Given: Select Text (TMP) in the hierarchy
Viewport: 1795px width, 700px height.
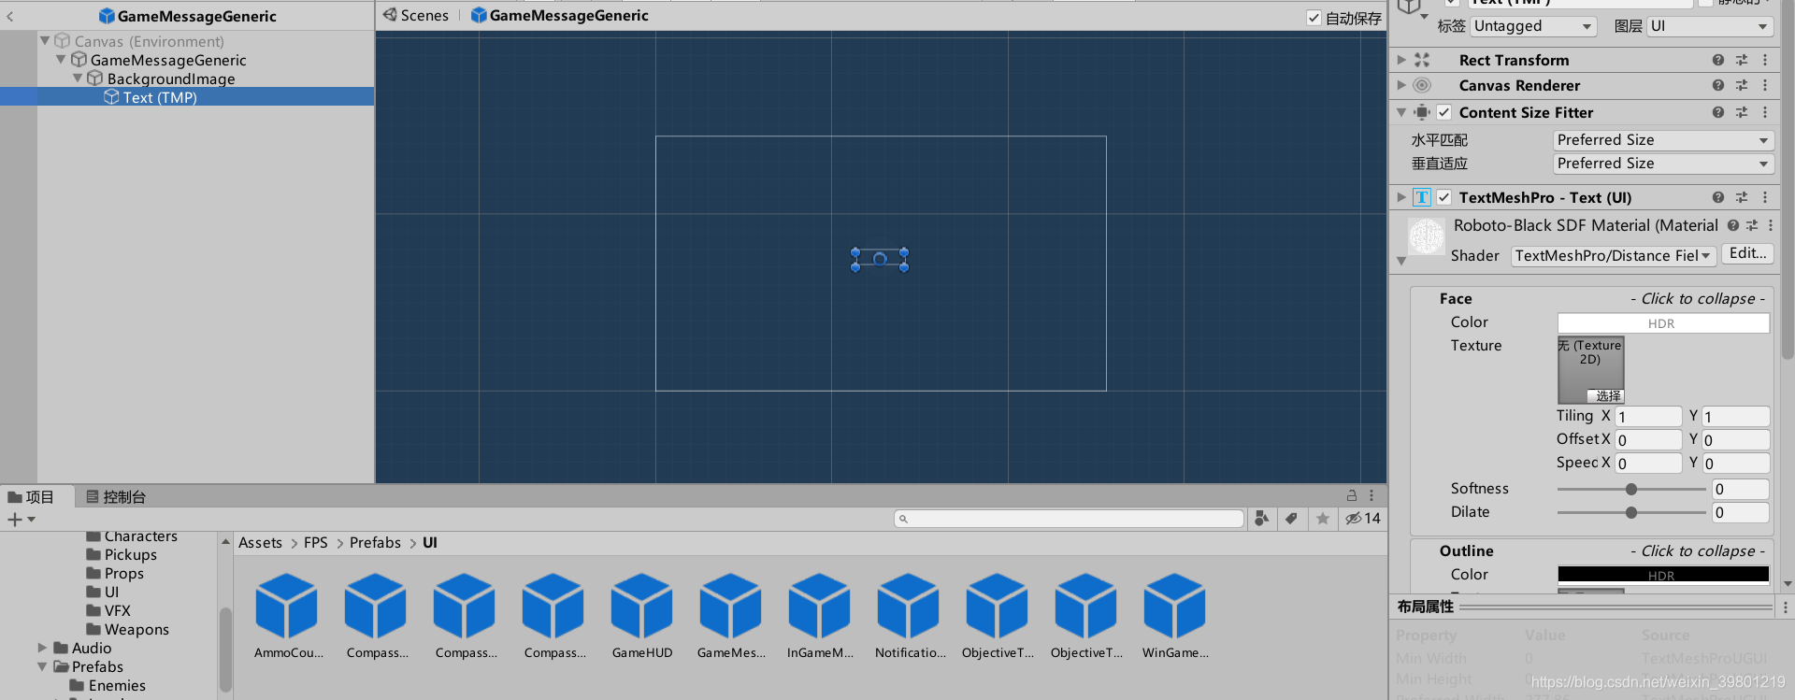Looking at the screenshot, I should click(x=160, y=97).
